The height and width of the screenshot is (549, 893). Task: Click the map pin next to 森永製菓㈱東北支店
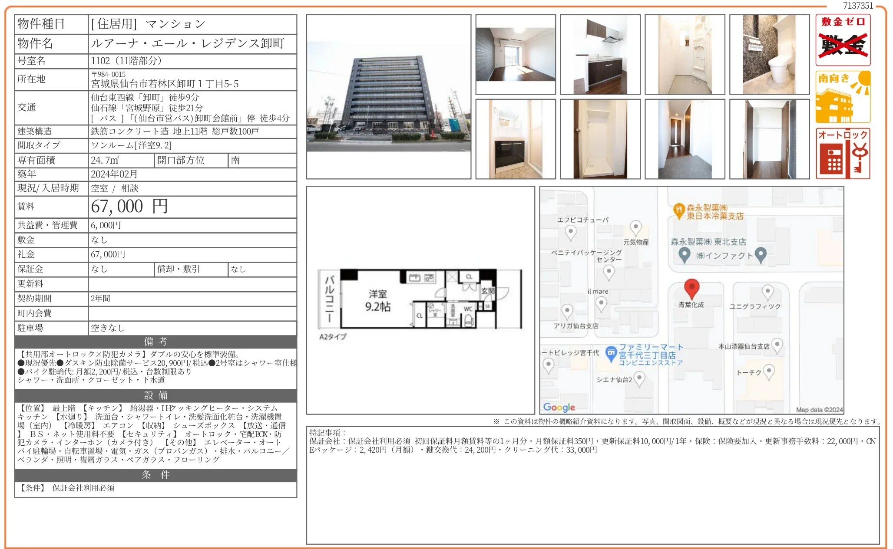pos(684,255)
